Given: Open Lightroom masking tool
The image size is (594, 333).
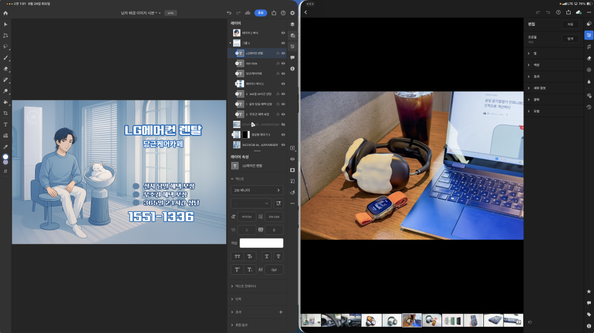Looking at the screenshot, I should (588, 70).
